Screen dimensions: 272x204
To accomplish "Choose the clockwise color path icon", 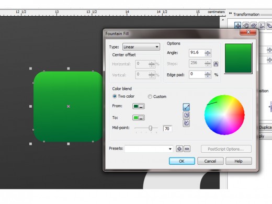I will pyautogui.click(x=186, y=123).
